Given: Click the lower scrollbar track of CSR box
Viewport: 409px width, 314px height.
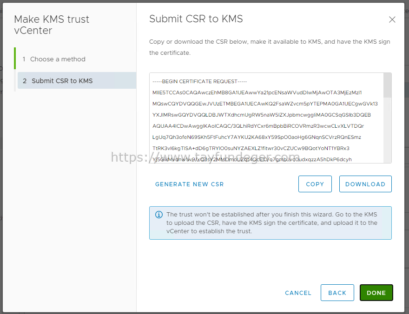Looking at the screenshot, I should coord(387,130).
